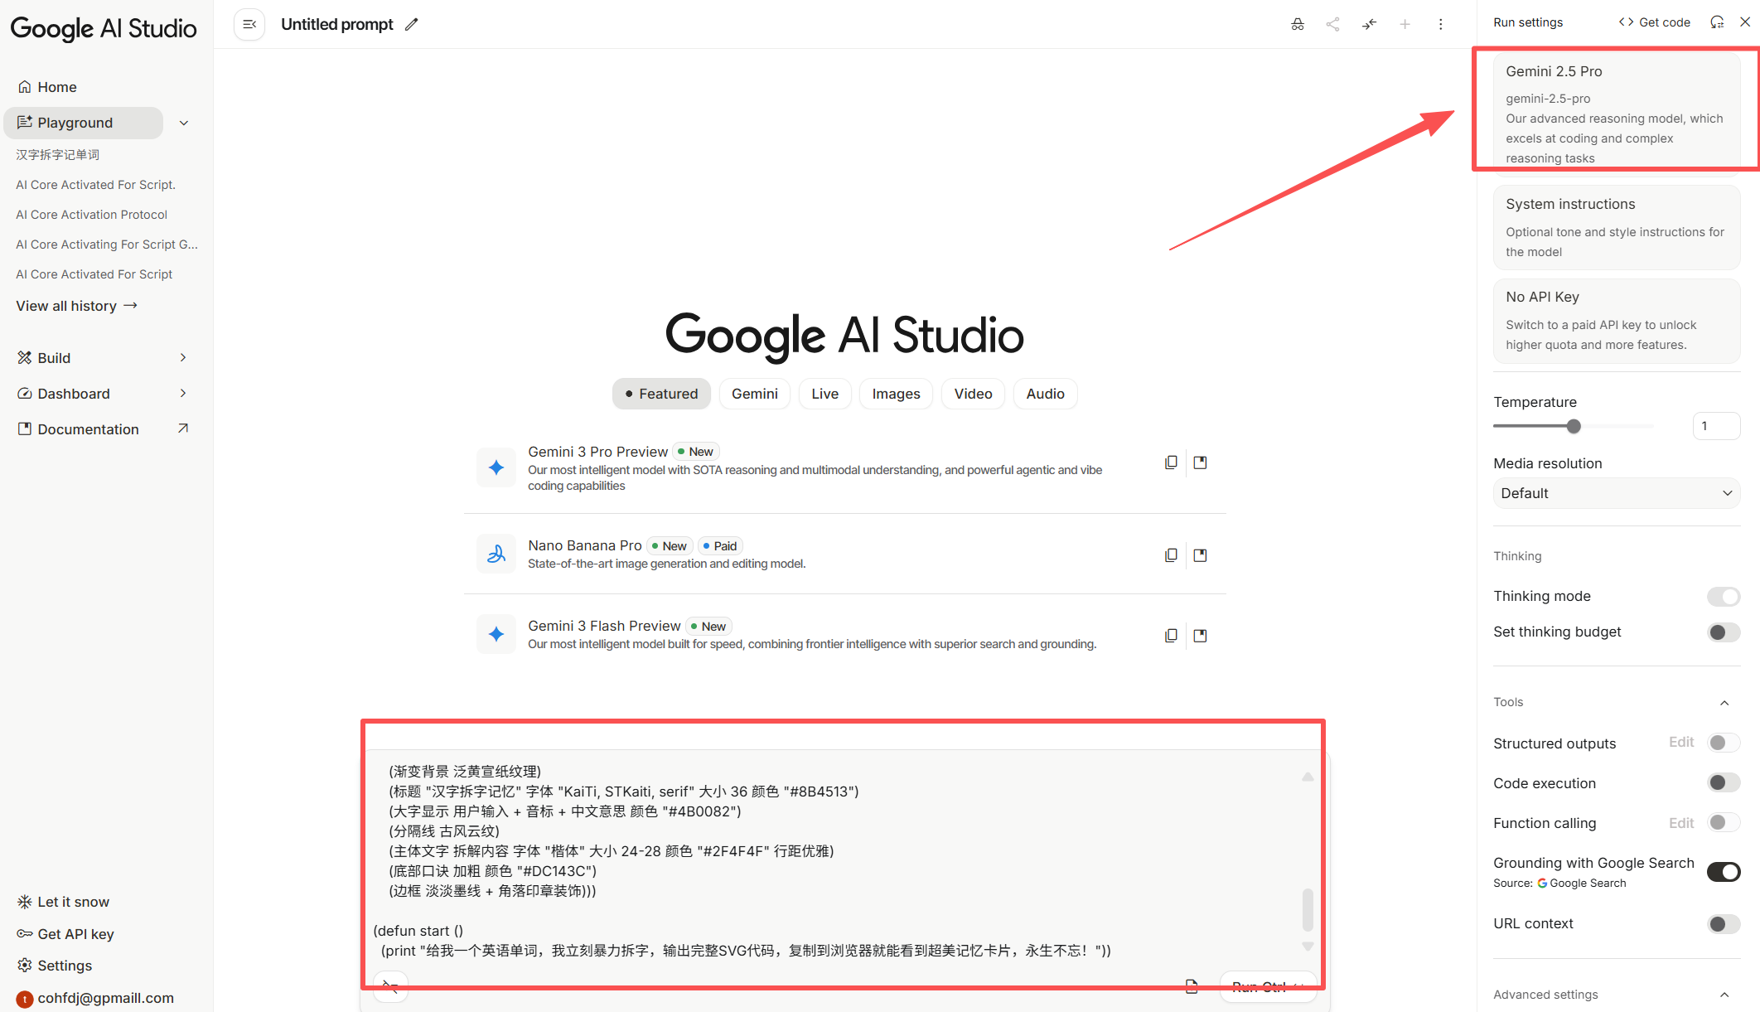Click the compare mode arrows icon
The image size is (1760, 1012).
(x=1369, y=24)
